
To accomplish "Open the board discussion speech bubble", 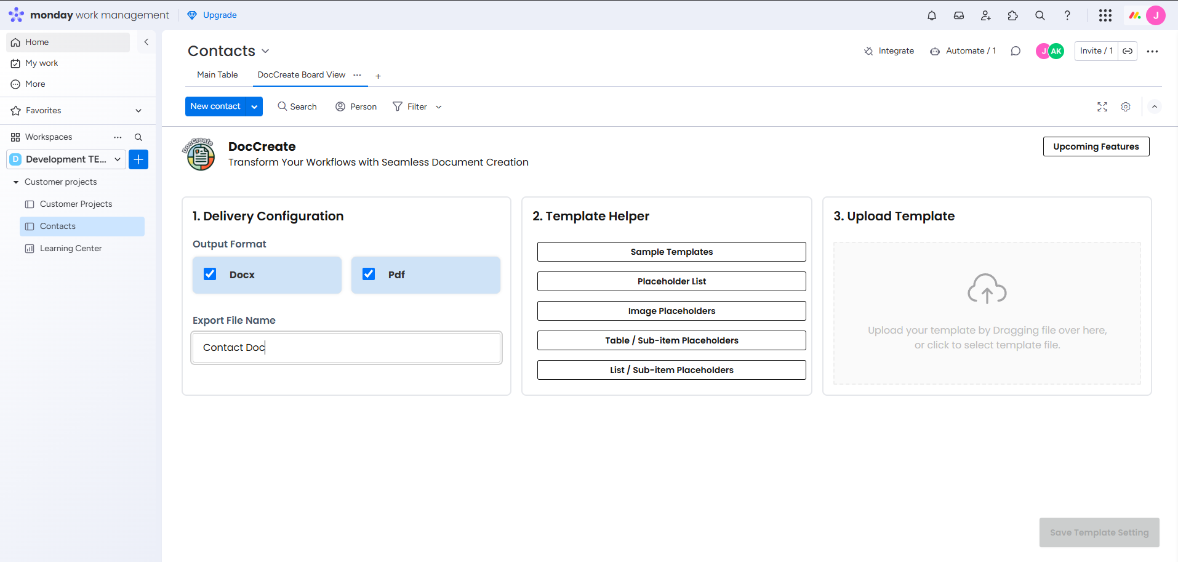I will click(1016, 51).
